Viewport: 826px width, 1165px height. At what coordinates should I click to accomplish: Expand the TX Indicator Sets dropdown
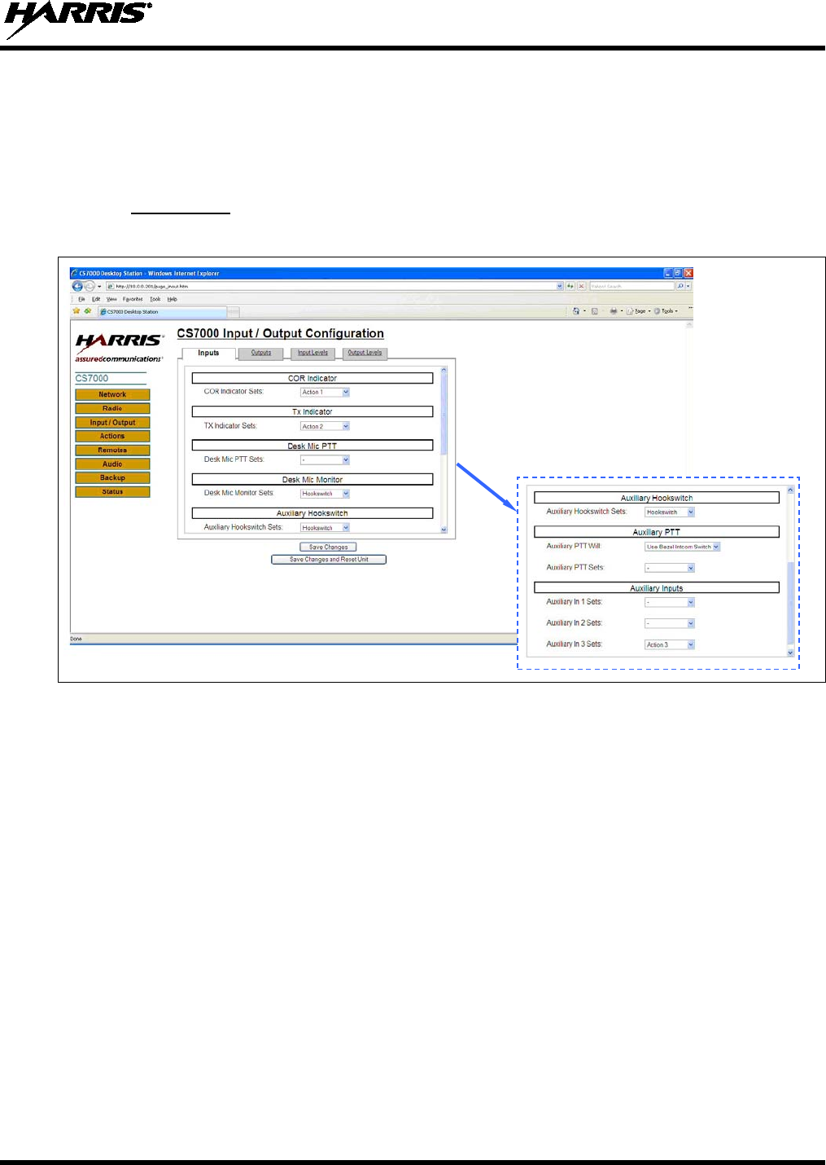pos(325,426)
